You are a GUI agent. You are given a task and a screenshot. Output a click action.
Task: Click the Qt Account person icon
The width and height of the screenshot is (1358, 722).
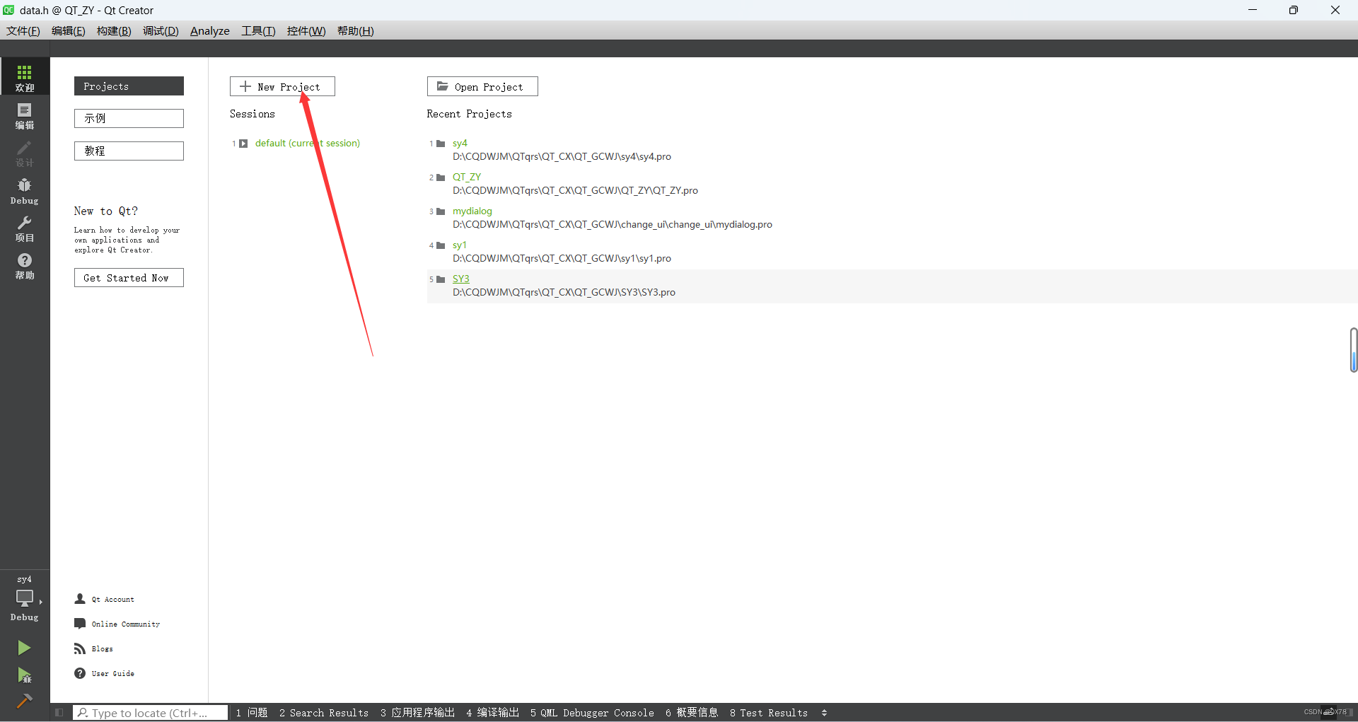click(x=80, y=598)
